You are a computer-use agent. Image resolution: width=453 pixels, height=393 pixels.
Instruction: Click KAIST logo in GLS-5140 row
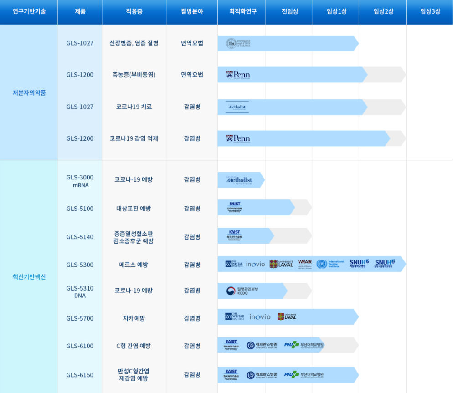click(x=234, y=235)
